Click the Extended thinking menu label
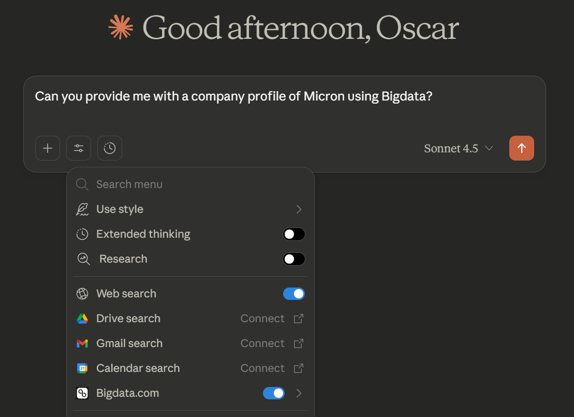574x417 pixels. (x=143, y=234)
